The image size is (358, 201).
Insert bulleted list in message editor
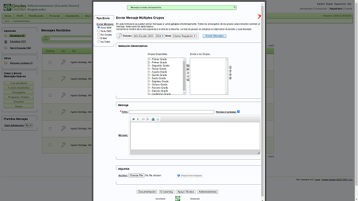(148, 119)
